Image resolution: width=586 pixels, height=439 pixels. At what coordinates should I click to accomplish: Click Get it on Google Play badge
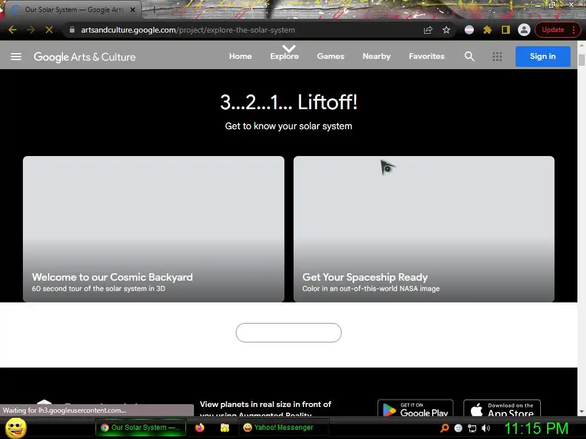(x=415, y=408)
